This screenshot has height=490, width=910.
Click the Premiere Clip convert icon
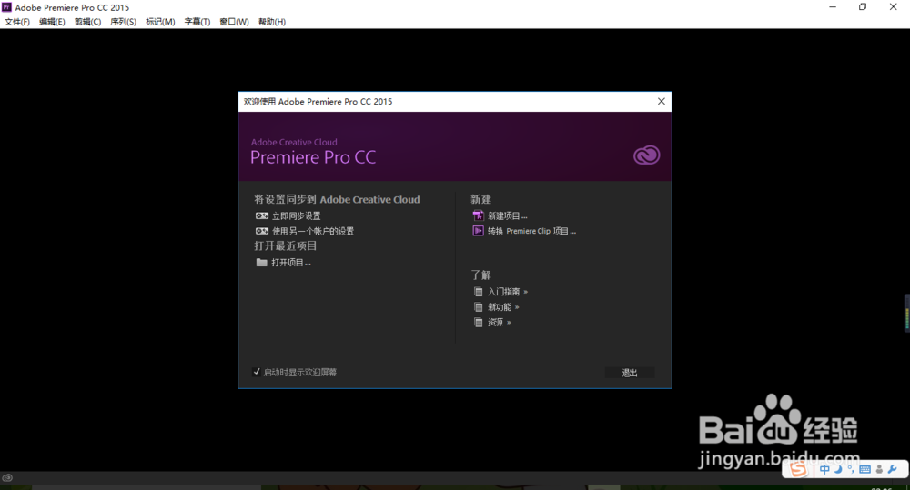pos(479,231)
